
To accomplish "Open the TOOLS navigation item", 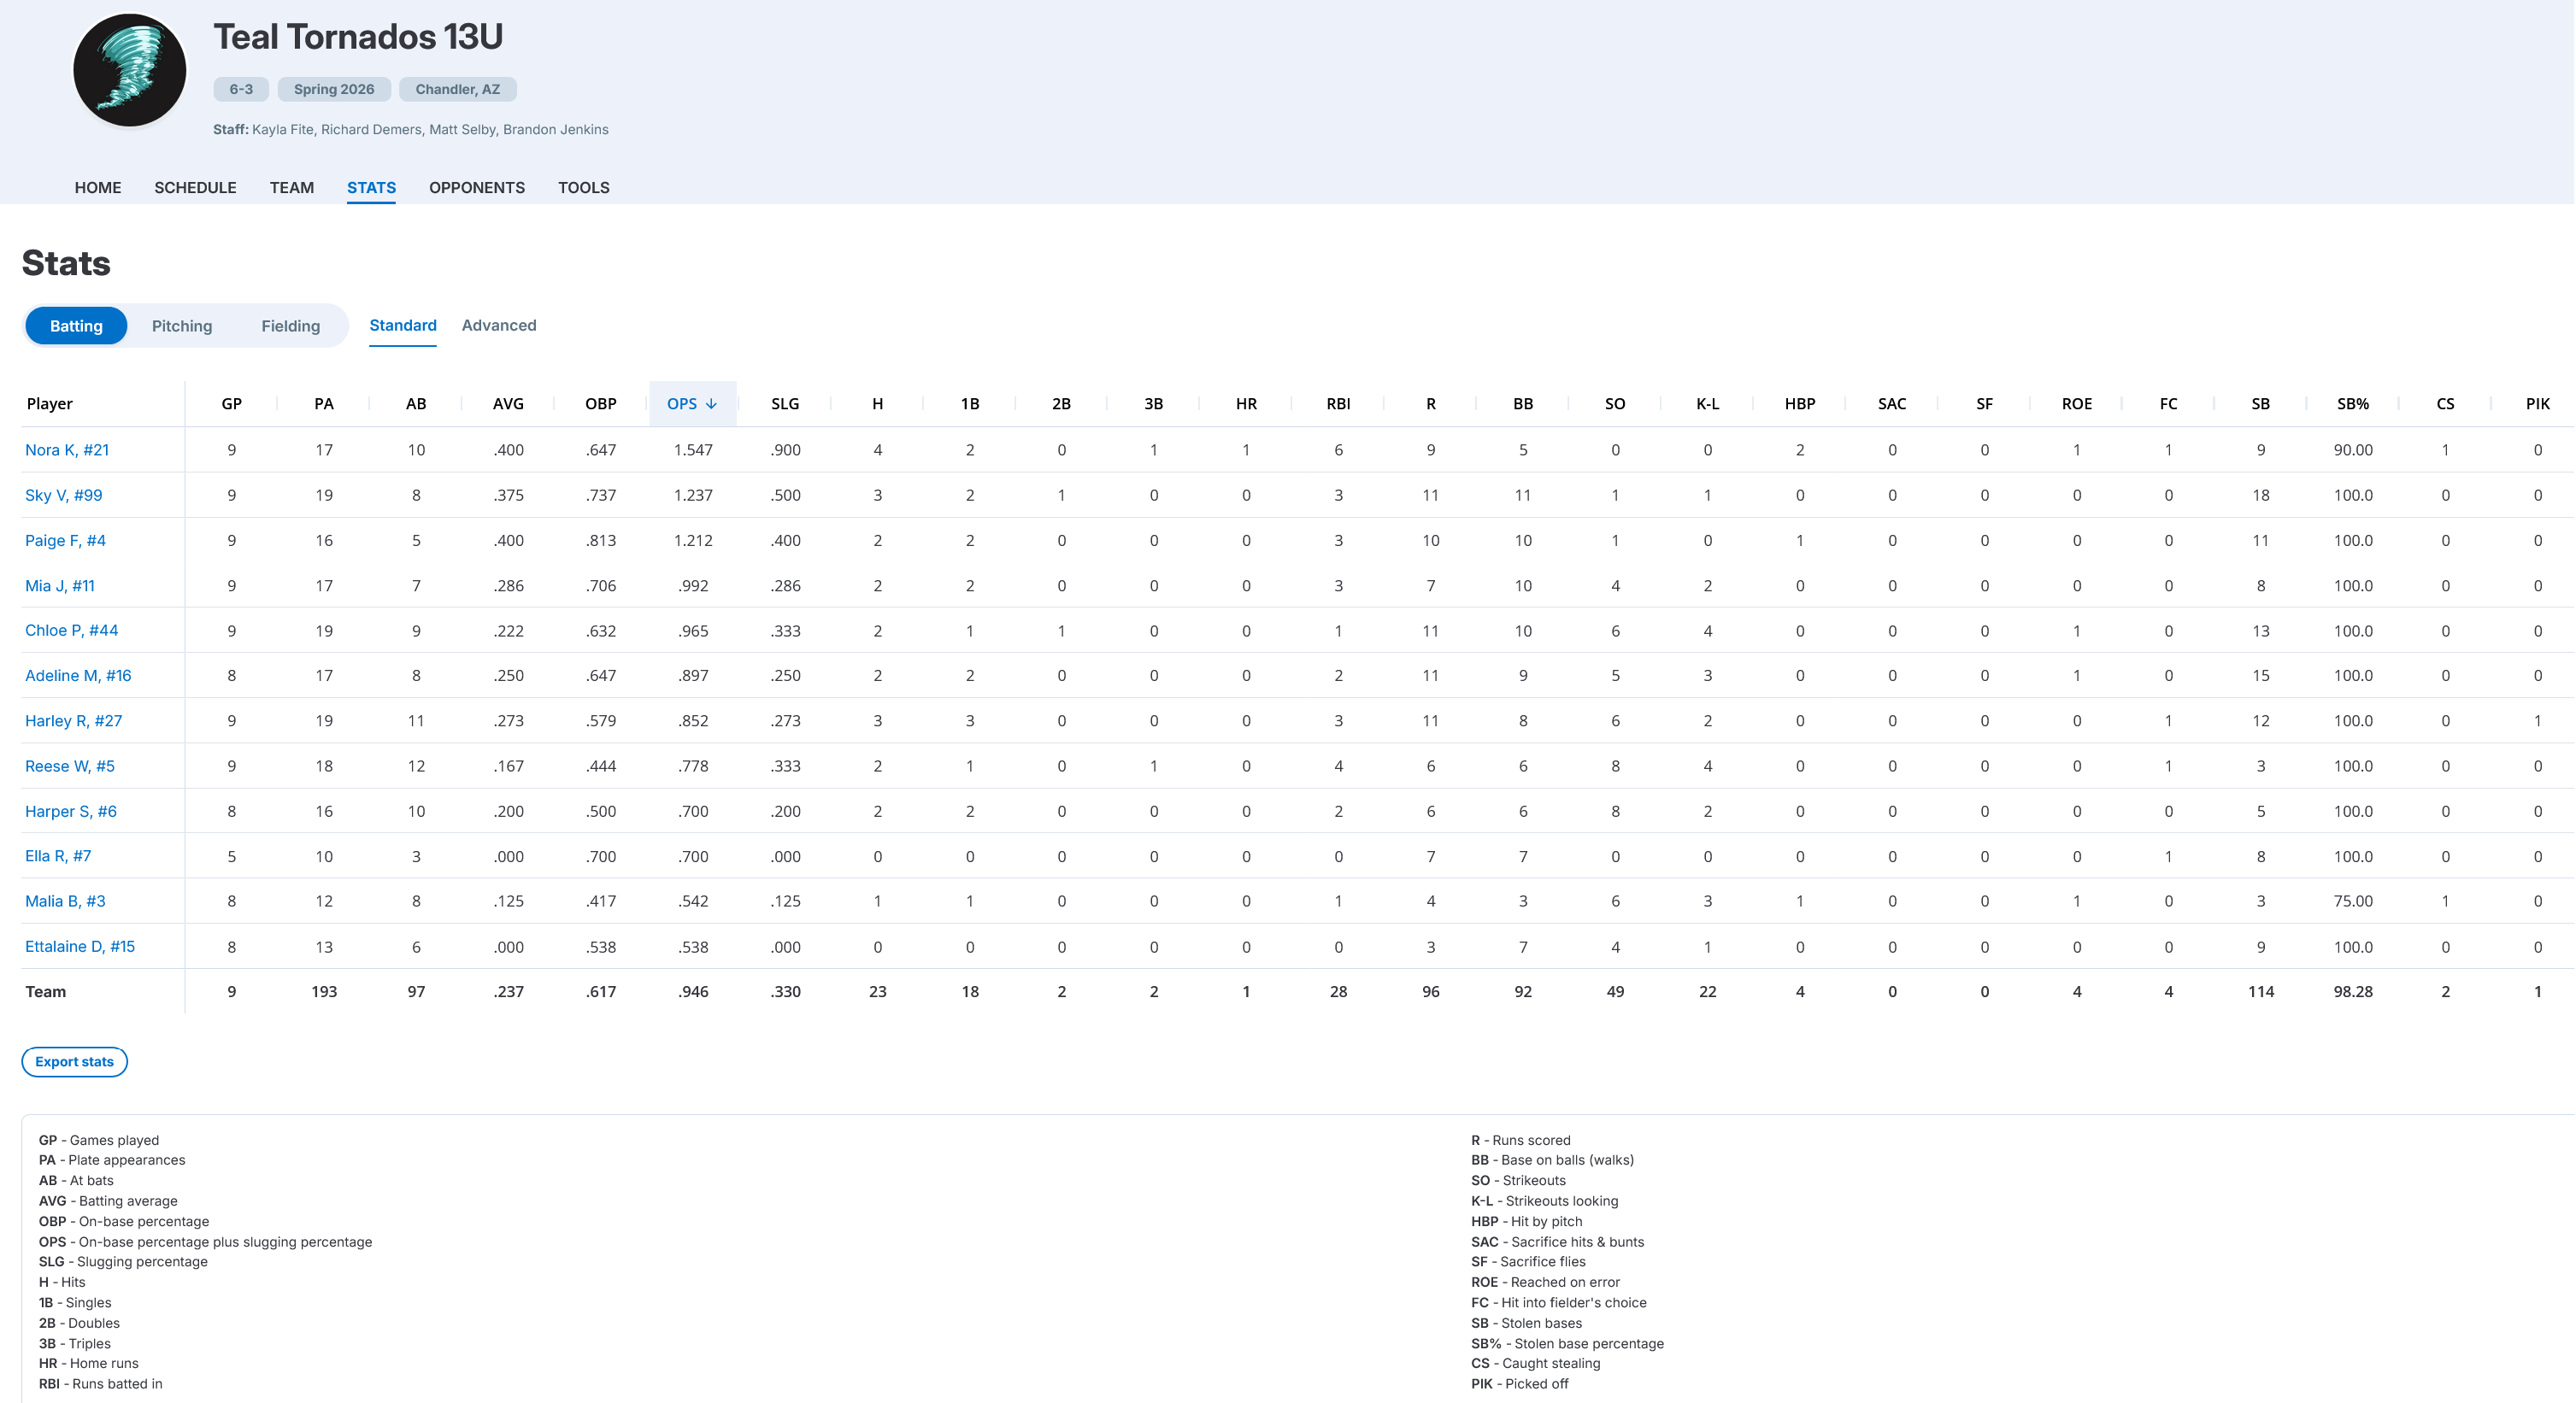I will click(583, 187).
